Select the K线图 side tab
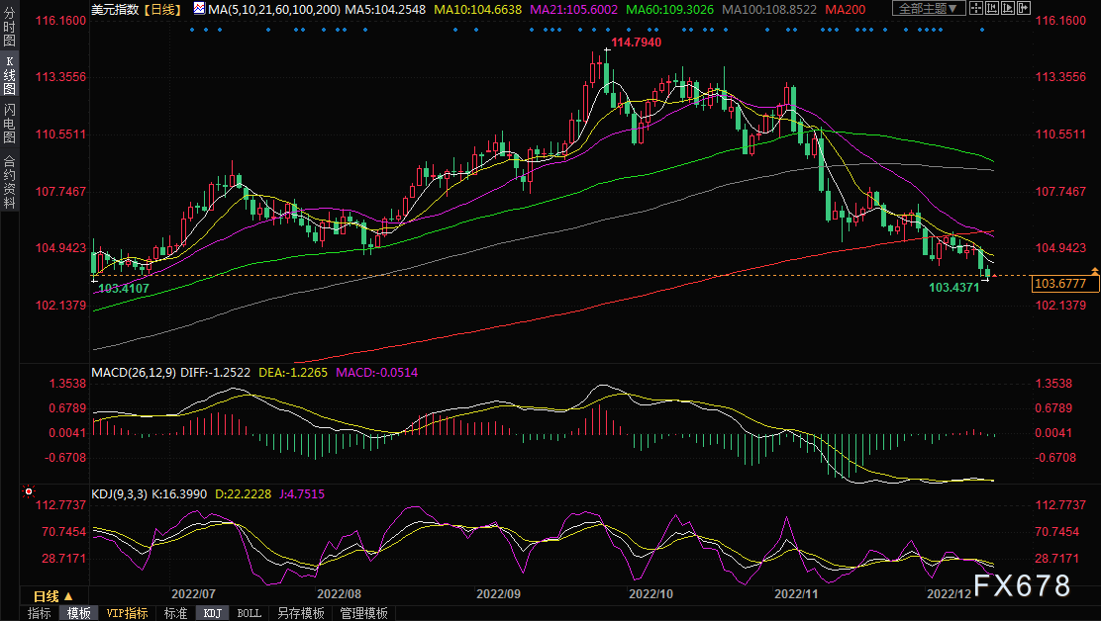The image size is (1101, 621). tap(9, 76)
